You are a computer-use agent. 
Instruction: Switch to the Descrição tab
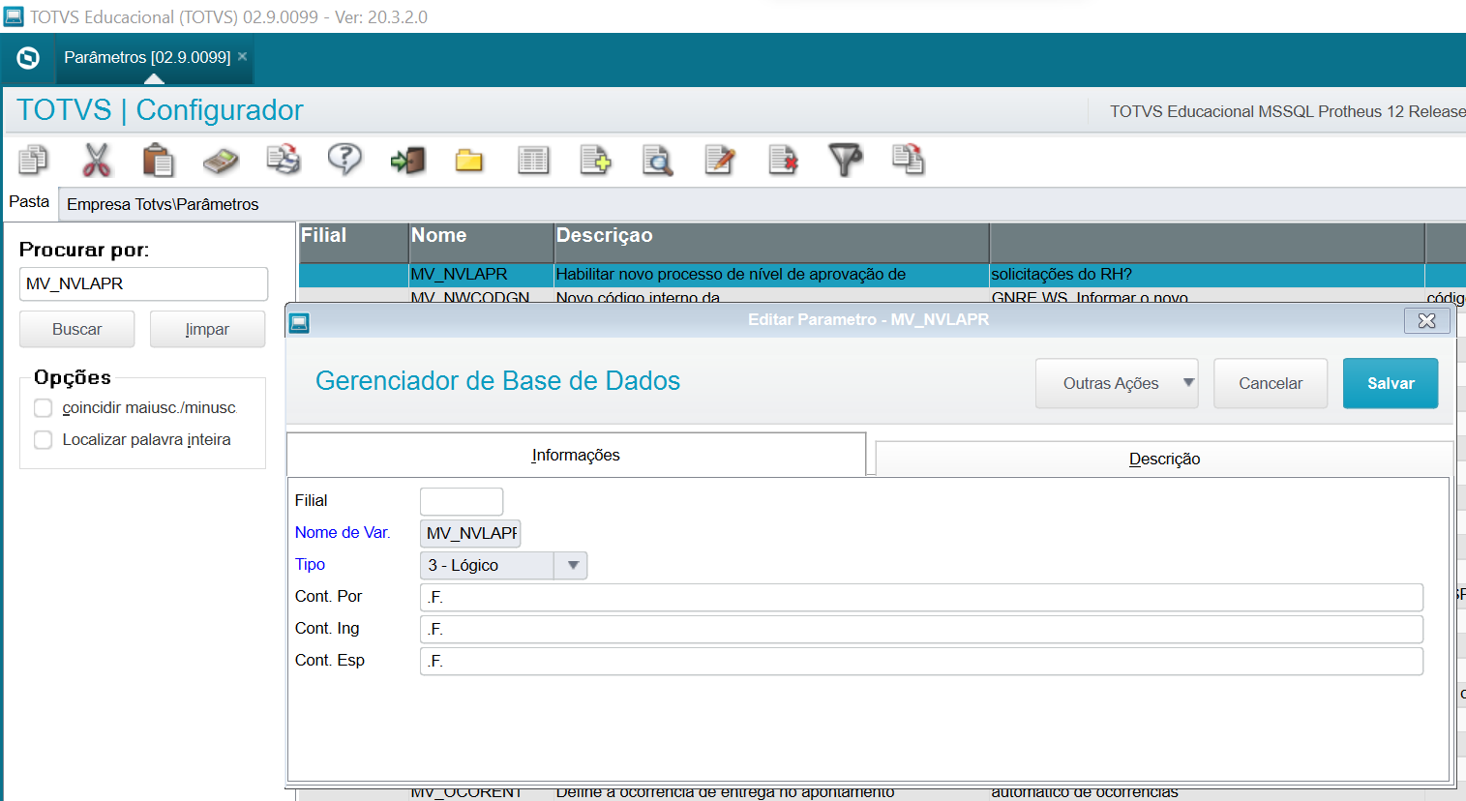1164,459
